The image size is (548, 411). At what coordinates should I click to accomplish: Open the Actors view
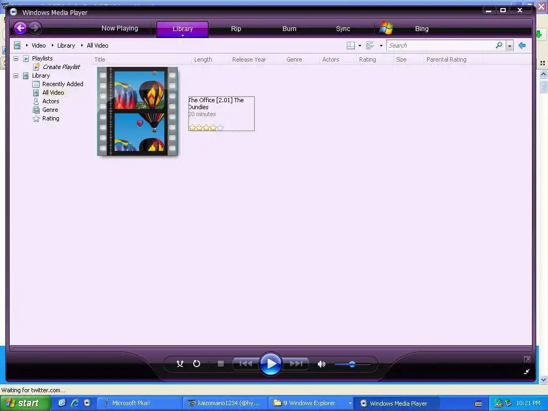point(51,101)
